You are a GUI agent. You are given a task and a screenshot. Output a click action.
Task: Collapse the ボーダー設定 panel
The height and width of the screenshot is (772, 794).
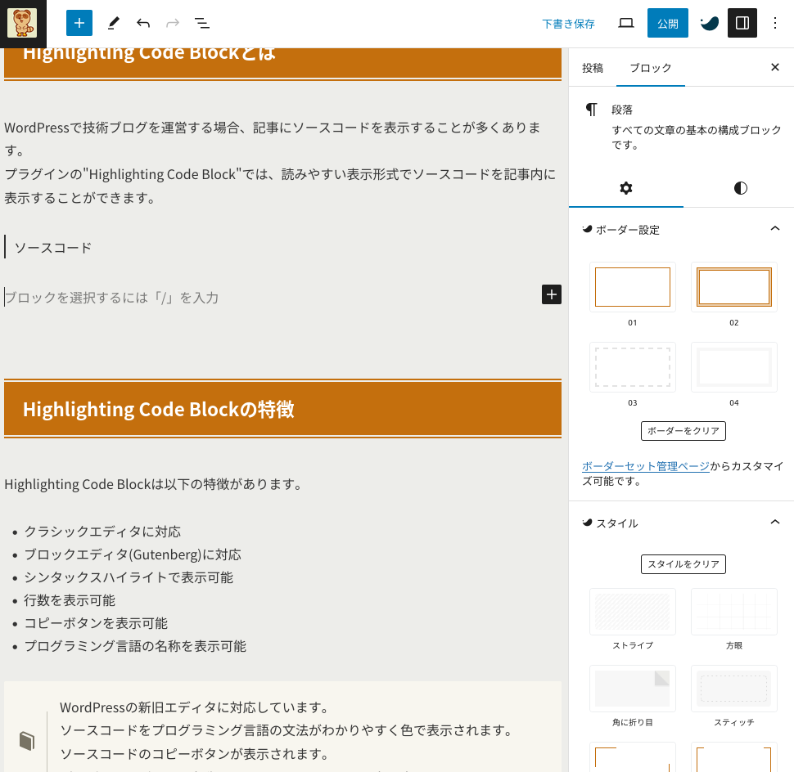774,229
